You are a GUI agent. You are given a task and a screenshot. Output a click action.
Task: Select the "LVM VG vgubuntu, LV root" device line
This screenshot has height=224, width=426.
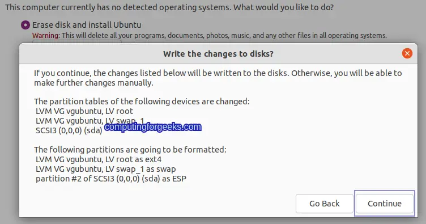click(x=84, y=111)
